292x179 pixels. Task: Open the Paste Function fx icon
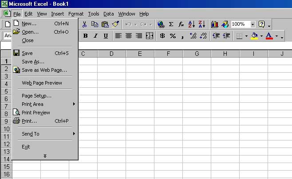tap(181, 24)
